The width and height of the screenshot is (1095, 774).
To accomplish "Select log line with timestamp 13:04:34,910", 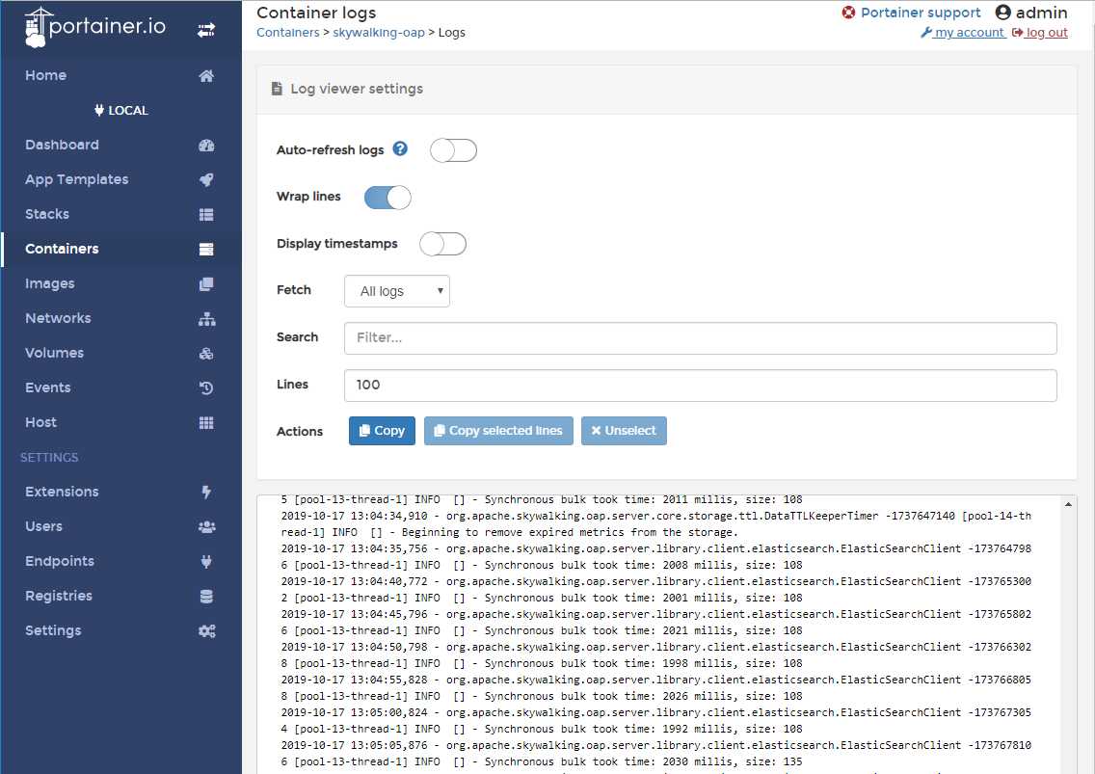I will pos(656,524).
